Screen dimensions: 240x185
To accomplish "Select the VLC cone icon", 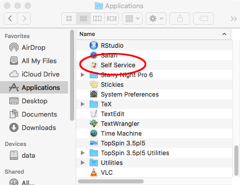I will 94,172.
